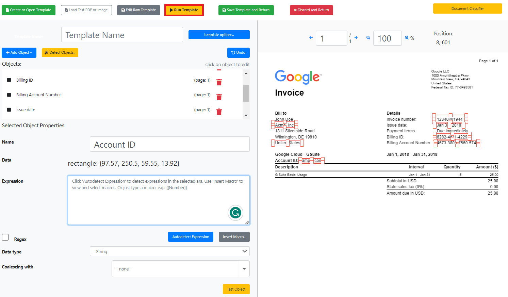The image size is (508, 297).
Task: Click the Template Name input field
Action: pyautogui.click(x=122, y=35)
